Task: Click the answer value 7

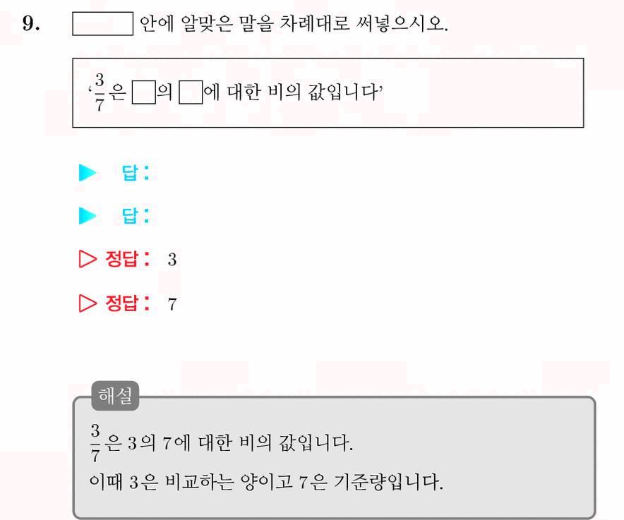Action: (172, 304)
